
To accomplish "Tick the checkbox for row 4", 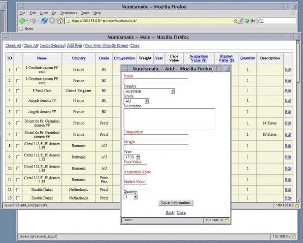I will 18,100.
